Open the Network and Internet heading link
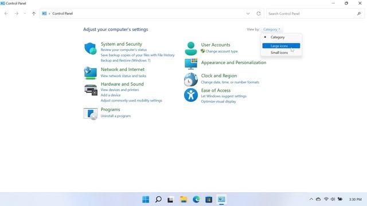 click(123, 69)
